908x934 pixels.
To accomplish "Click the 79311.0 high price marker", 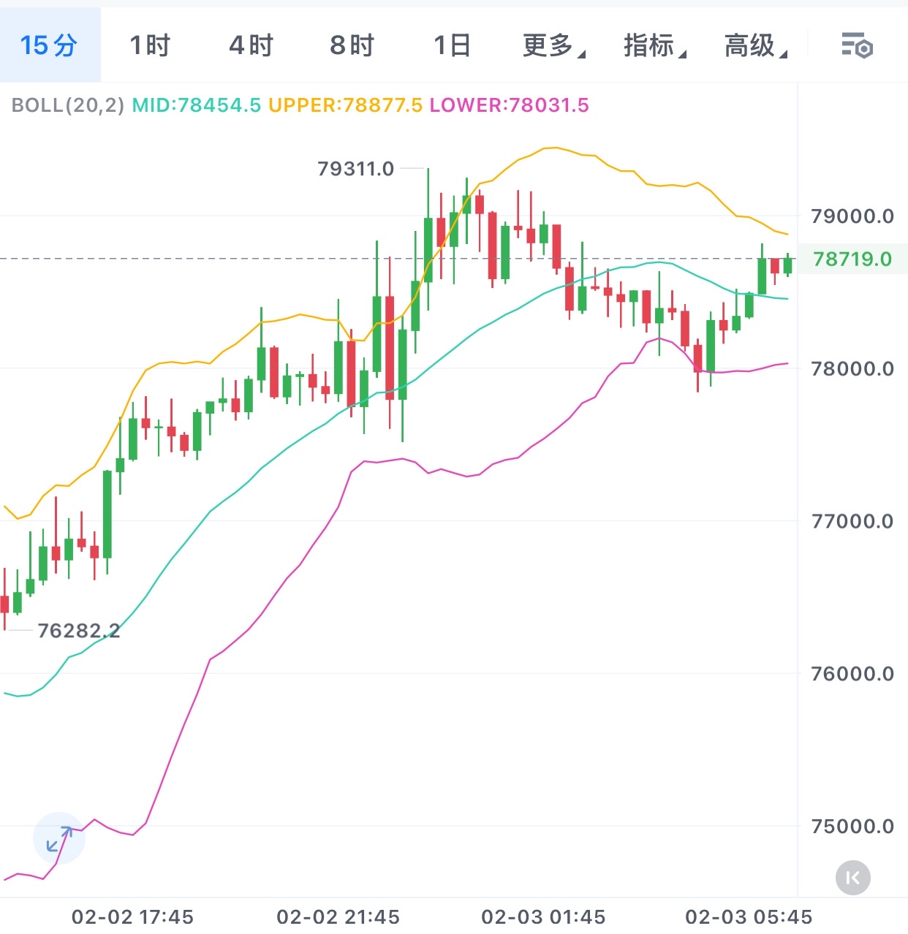I will pos(355,169).
